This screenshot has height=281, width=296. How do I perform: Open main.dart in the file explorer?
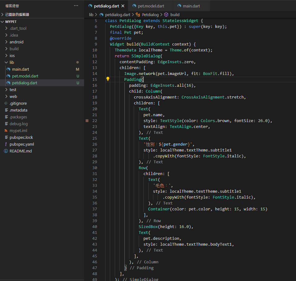coord(20,69)
